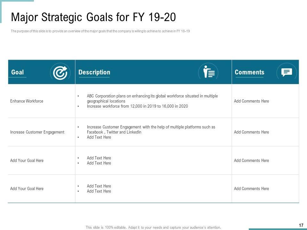Click slide number 17 at bottom right

click(301, 226)
